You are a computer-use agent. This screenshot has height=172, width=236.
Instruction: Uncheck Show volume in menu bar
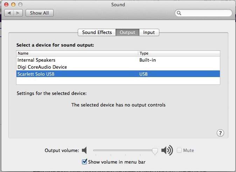[84, 162]
